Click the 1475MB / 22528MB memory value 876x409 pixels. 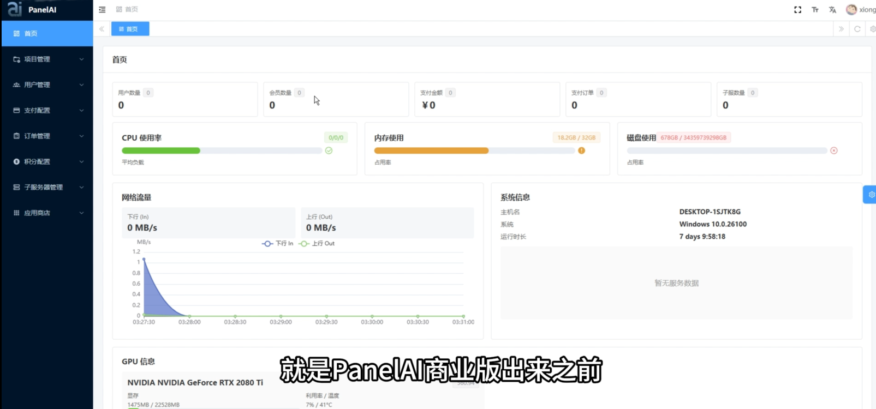[153, 405]
